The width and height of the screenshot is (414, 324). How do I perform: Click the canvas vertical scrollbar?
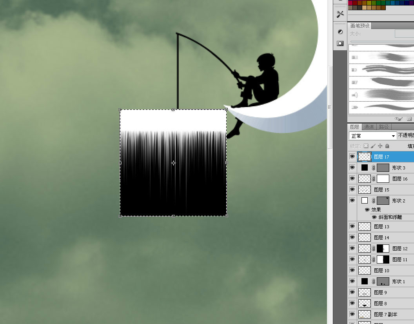tap(330, 107)
